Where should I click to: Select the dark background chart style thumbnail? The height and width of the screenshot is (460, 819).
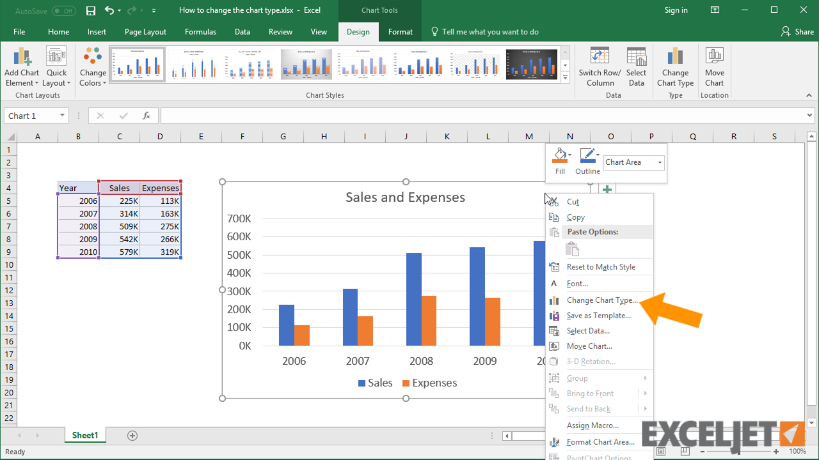532,65
